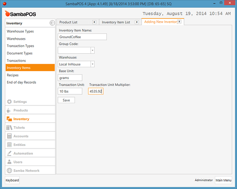Image resolution: width=237 pixels, height=189 pixels.
Task: Open the Entities section
Action: tap(30, 145)
